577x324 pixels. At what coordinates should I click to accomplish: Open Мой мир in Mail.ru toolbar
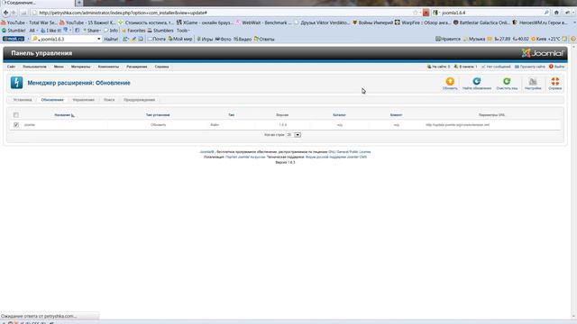(180, 39)
